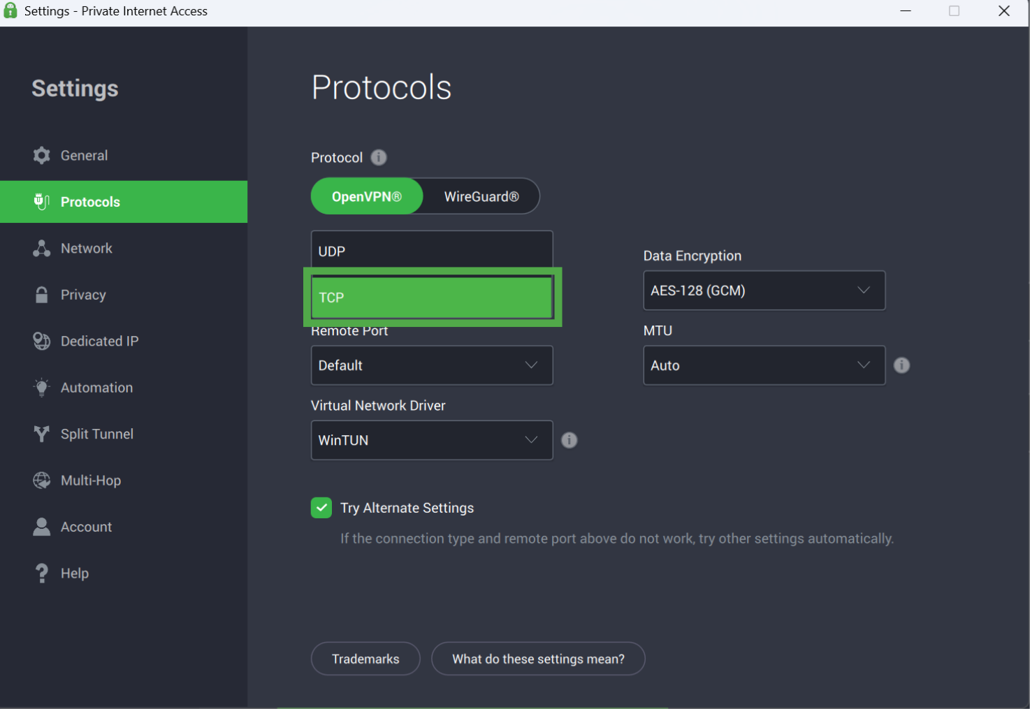1030x709 pixels.
Task: Click the person icon beside Account
Action: click(42, 527)
